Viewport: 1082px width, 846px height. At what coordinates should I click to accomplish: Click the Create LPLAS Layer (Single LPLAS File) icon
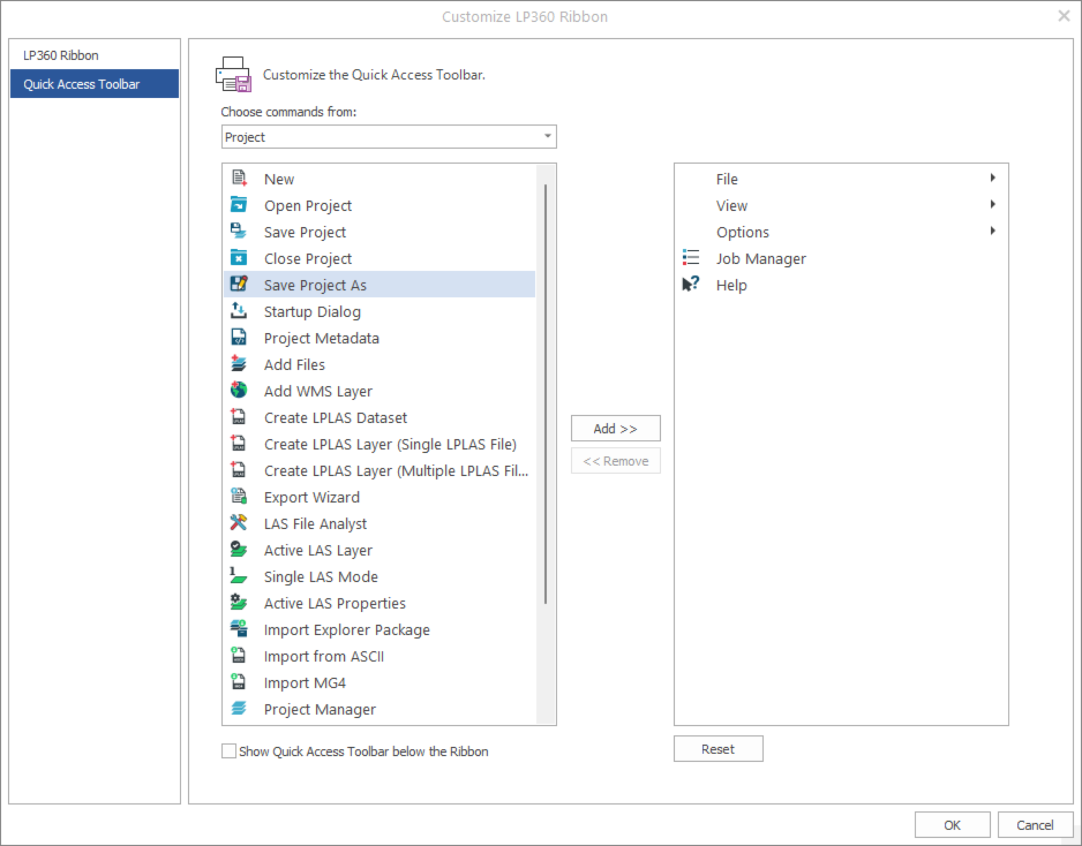(x=239, y=444)
